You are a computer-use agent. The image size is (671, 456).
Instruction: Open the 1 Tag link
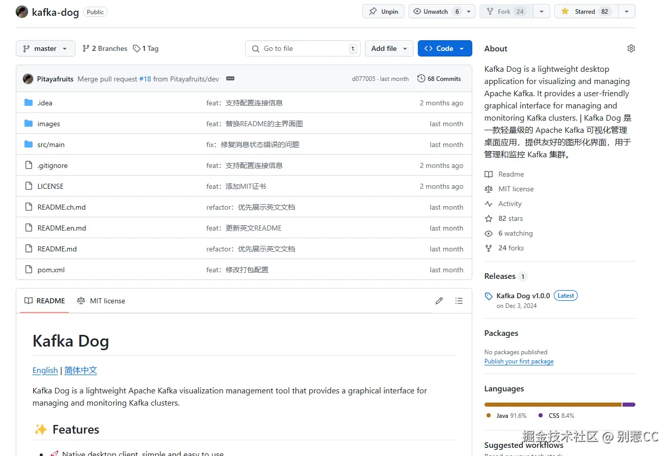146,48
